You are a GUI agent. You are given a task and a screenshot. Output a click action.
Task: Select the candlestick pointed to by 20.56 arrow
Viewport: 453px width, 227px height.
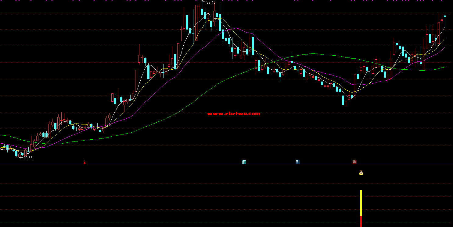19,155
